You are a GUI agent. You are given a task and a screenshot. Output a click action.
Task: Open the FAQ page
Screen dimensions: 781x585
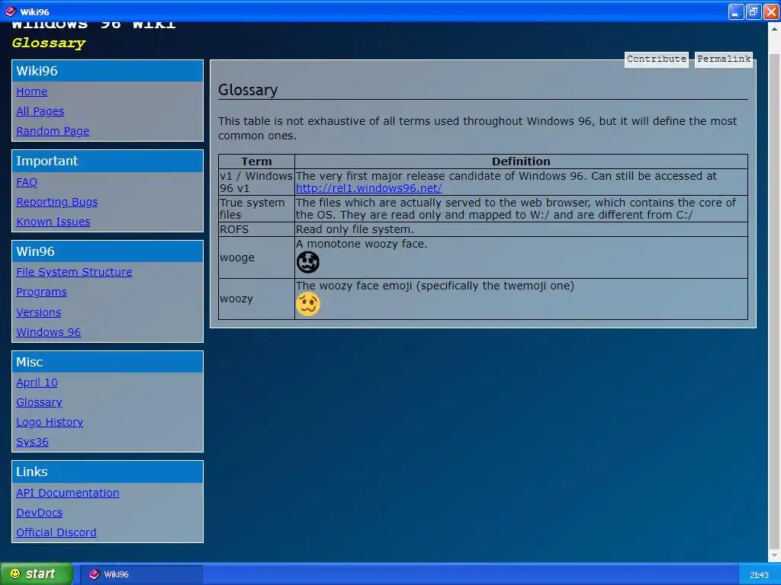point(27,182)
